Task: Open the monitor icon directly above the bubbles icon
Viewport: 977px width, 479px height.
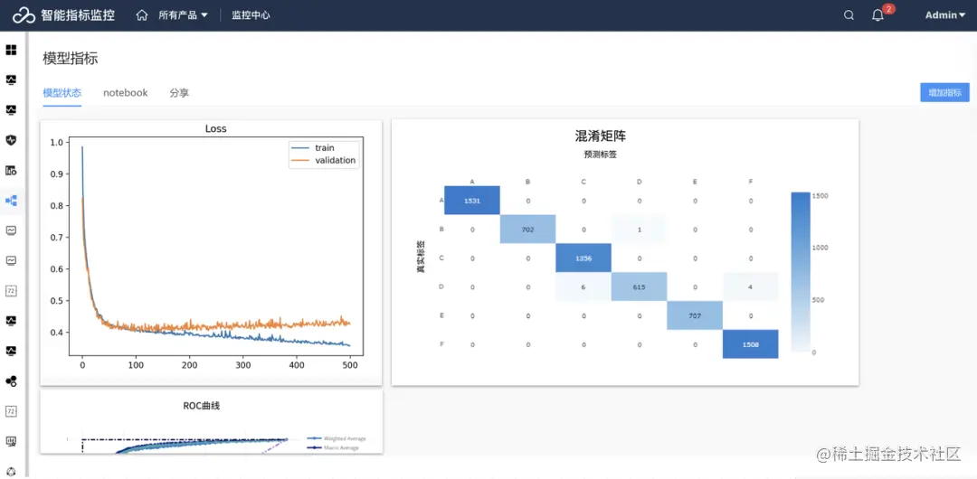Action: [x=11, y=351]
